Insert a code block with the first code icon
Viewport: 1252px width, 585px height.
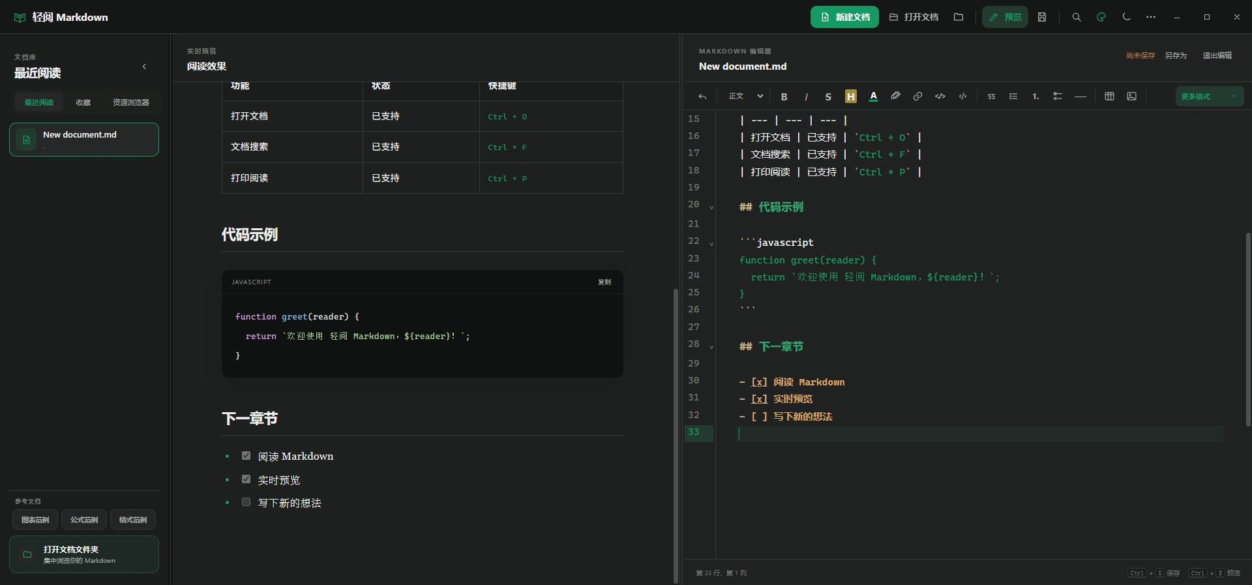coord(940,97)
